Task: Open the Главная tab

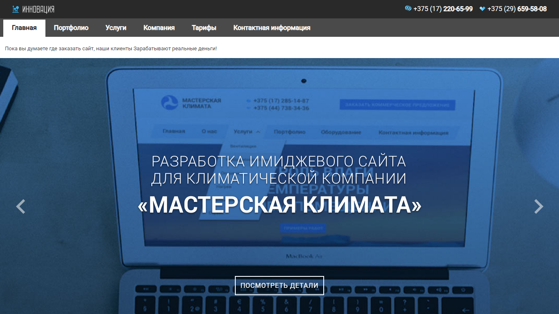Action: click(x=24, y=28)
